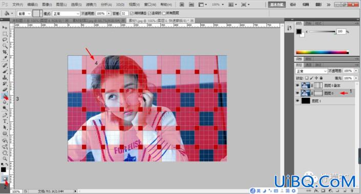Open the 前景 fill source dropdown

[x=24, y=14]
